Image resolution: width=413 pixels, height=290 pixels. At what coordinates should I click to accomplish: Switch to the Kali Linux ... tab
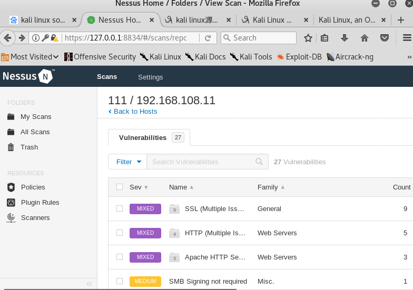(274, 20)
